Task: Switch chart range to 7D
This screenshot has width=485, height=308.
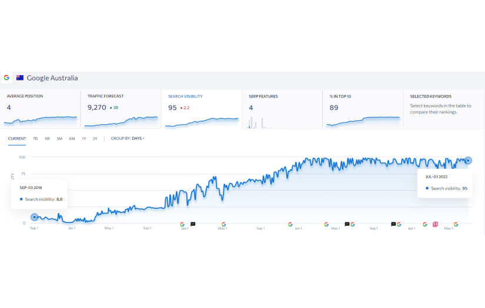Action: pos(35,138)
